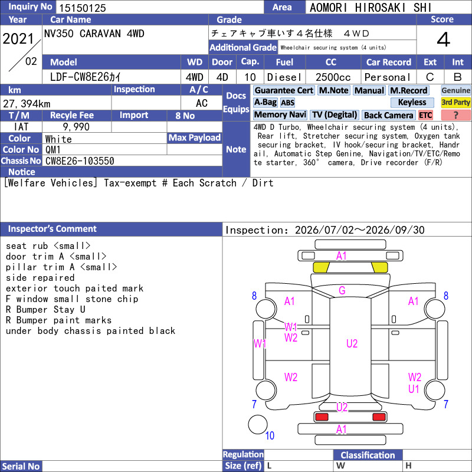This screenshot has width=472, height=472.
Task: Click the TV (Degital) badge
Action: [334, 115]
